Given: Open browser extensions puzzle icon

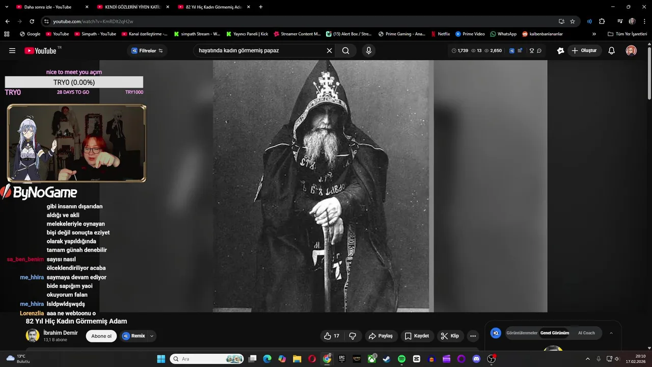Looking at the screenshot, I should tap(602, 21).
